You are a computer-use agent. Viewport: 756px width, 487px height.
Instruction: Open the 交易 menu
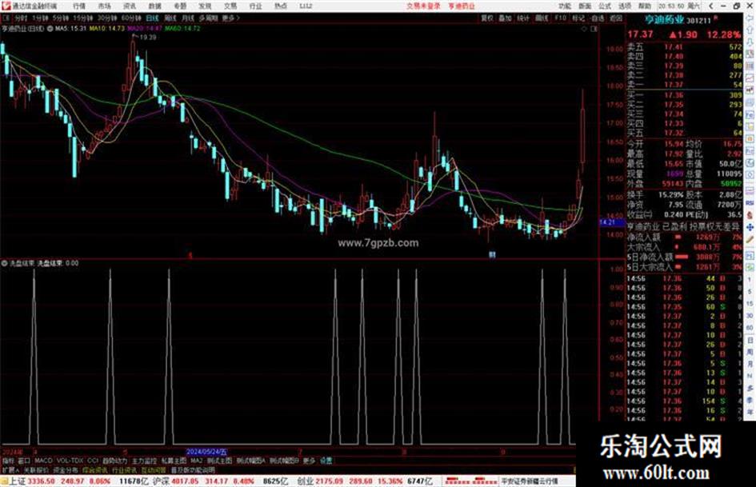tap(230, 6)
